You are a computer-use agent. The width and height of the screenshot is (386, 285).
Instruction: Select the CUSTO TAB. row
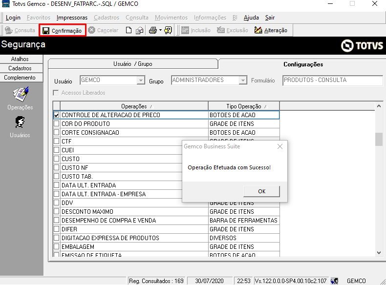118,176
